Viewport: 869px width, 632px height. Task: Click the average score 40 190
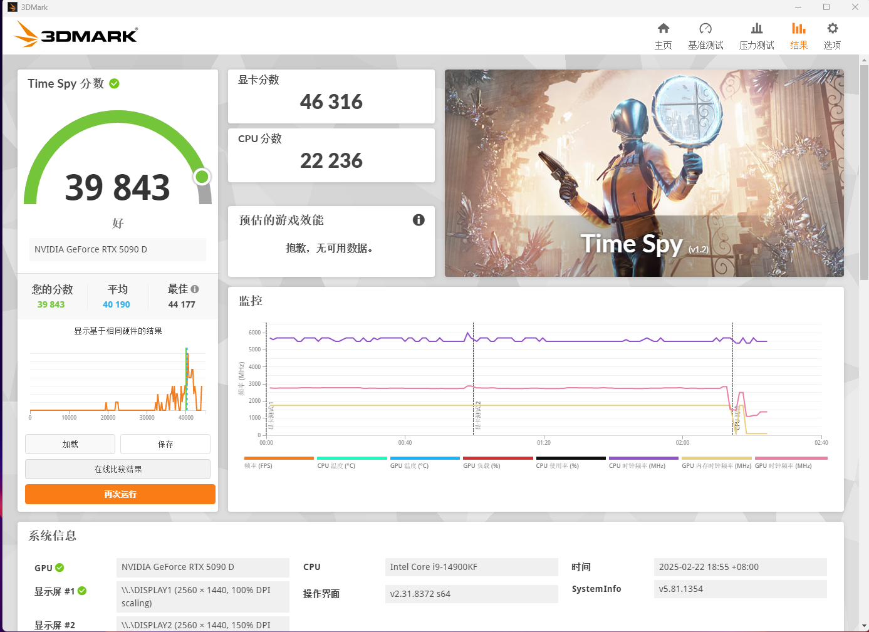[117, 304]
